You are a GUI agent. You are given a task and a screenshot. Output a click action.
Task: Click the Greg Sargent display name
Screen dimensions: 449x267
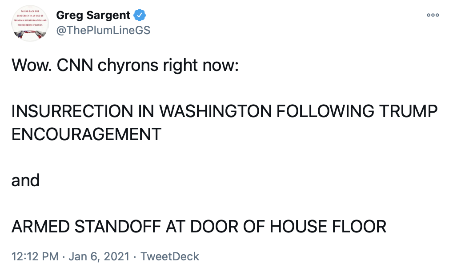click(93, 16)
